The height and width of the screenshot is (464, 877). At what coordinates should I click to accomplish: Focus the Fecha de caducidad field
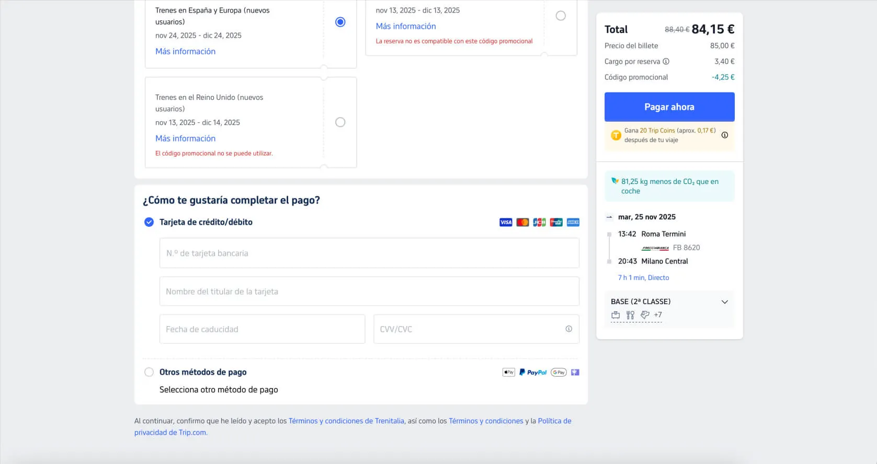point(262,329)
